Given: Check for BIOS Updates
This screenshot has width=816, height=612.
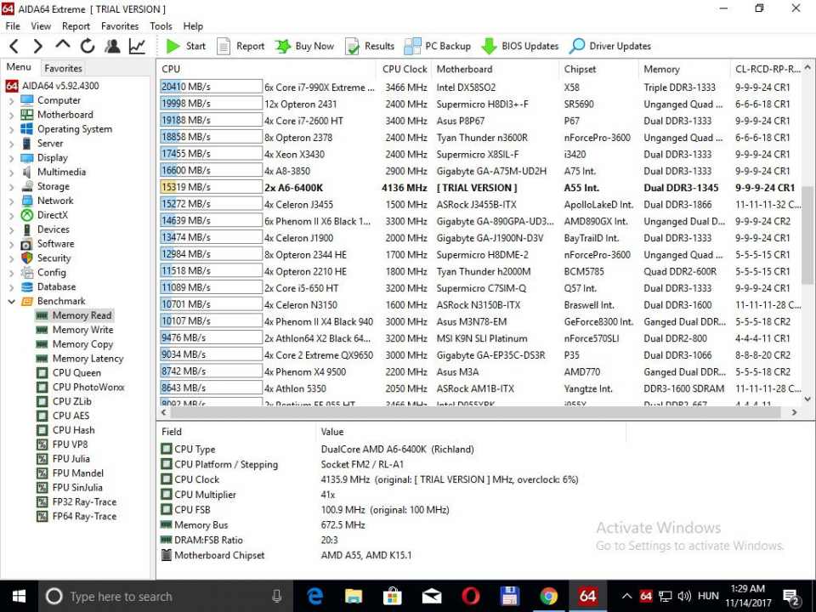Looking at the screenshot, I should (x=520, y=46).
